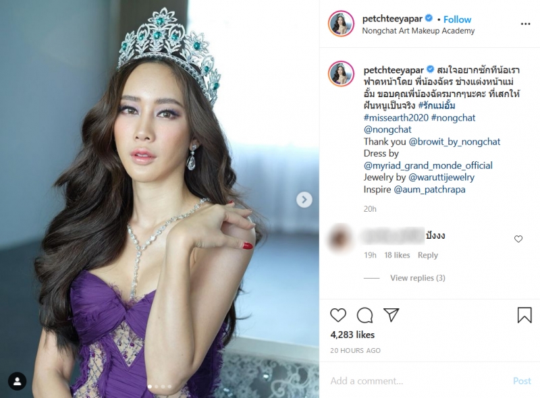The height and width of the screenshot is (398, 540).
Task: Visit the @waruttijewelry profile mention
Action: click(x=441, y=177)
